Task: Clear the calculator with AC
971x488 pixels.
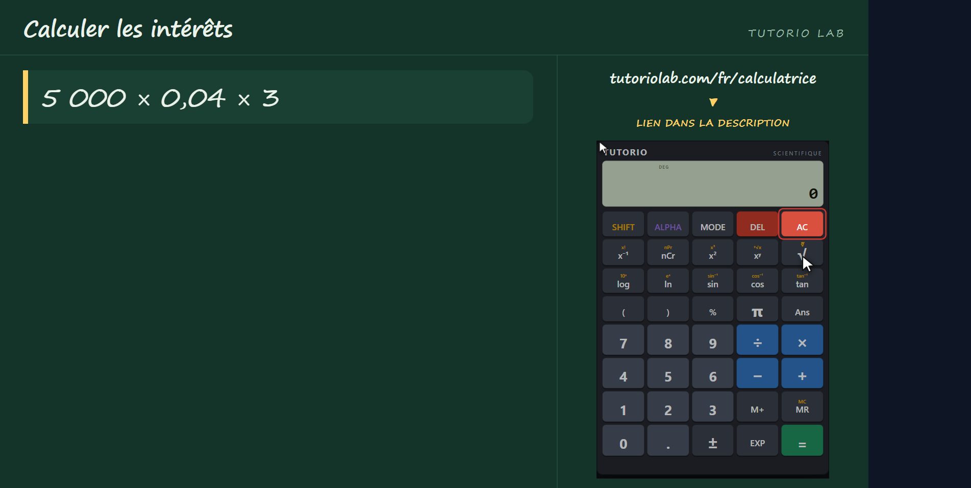Action: (x=802, y=225)
